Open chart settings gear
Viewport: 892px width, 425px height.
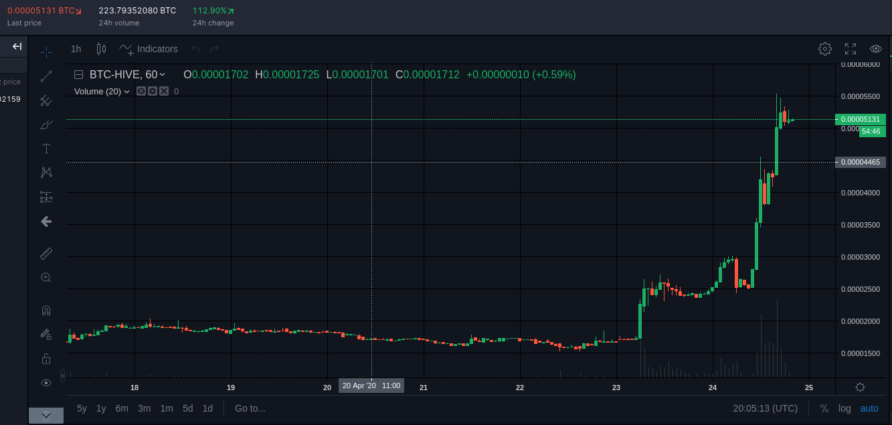tap(825, 49)
